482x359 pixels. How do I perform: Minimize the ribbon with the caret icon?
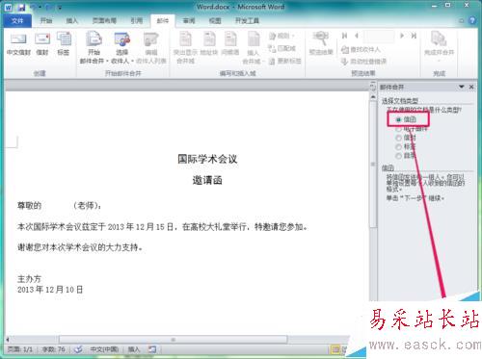[462, 21]
